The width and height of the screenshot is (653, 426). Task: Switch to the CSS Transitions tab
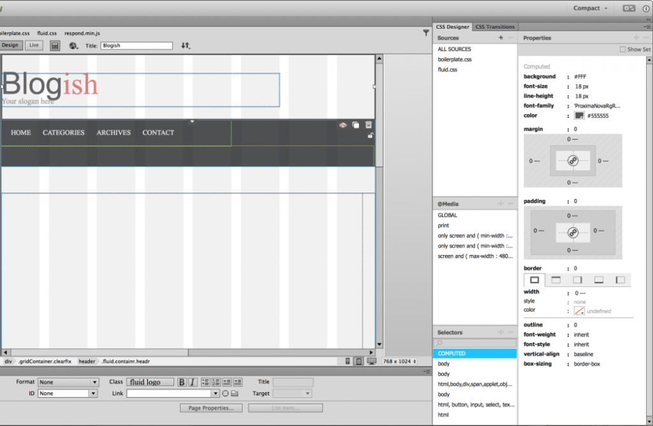pyautogui.click(x=495, y=27)
